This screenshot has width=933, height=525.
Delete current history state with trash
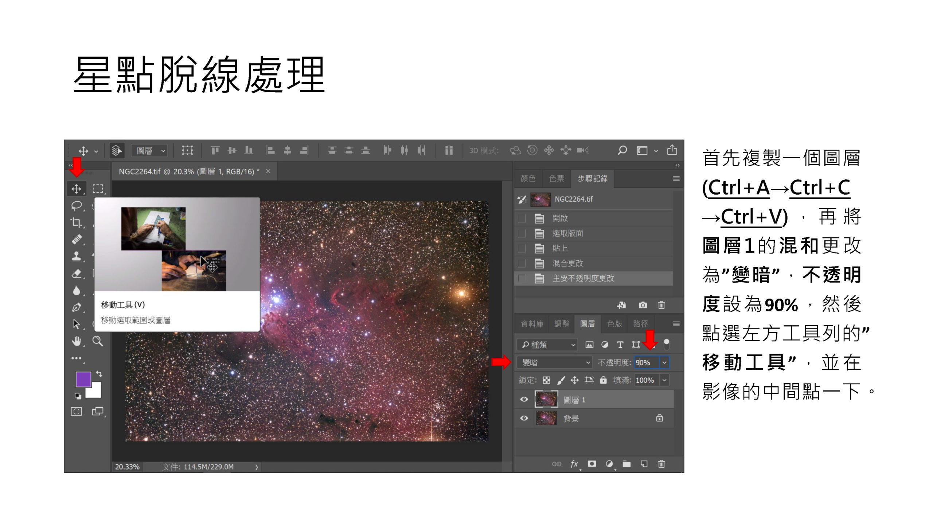(661, 305)
